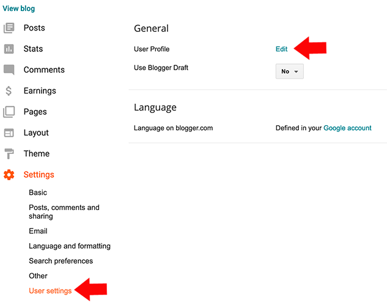Open the View blog link
Image resolution: width=387 pixels, height=303 pixels.
tap(19, 9)
